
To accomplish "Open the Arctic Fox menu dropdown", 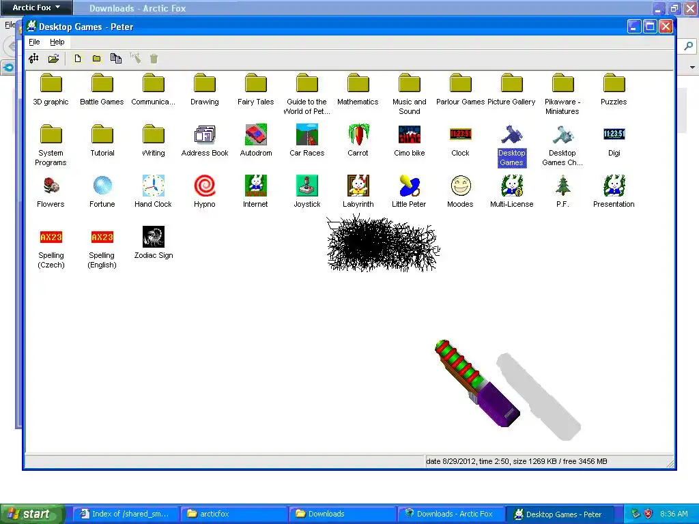I will pos(36,8).
